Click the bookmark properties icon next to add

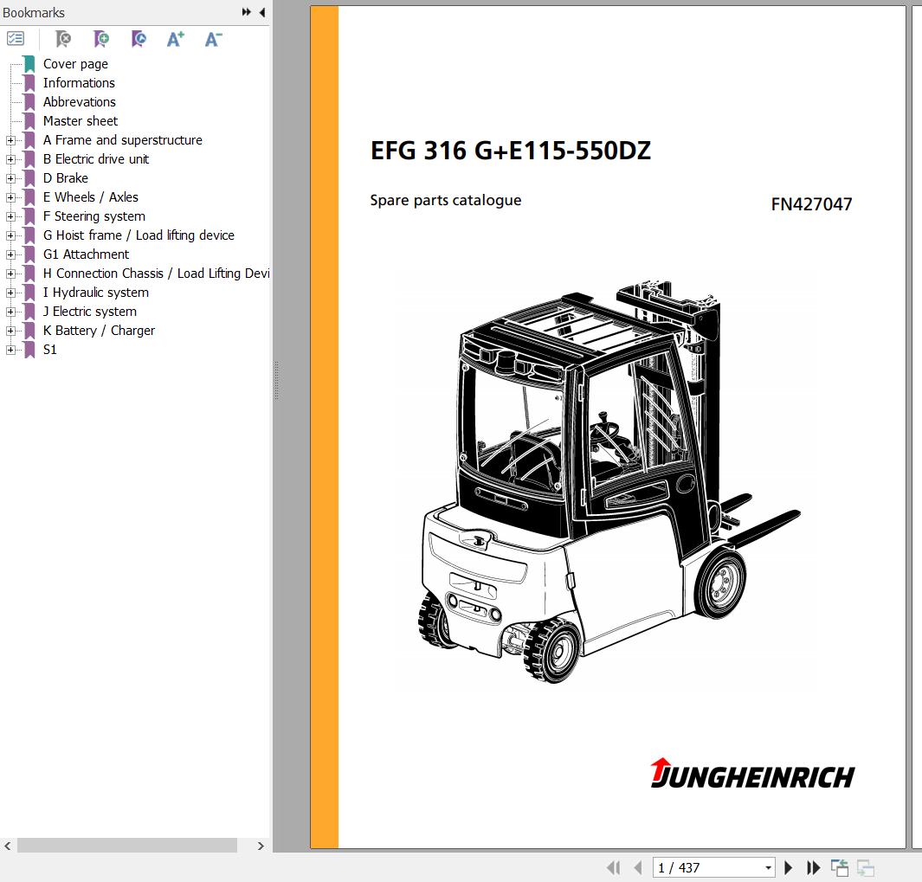139,39
